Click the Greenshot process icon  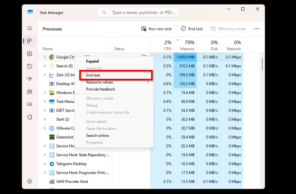coord(51,137)
